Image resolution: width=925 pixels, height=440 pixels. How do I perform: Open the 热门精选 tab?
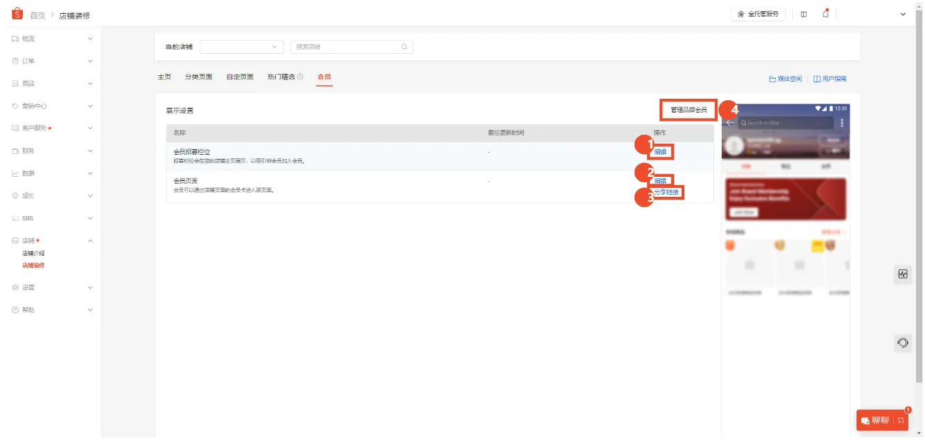281,77
